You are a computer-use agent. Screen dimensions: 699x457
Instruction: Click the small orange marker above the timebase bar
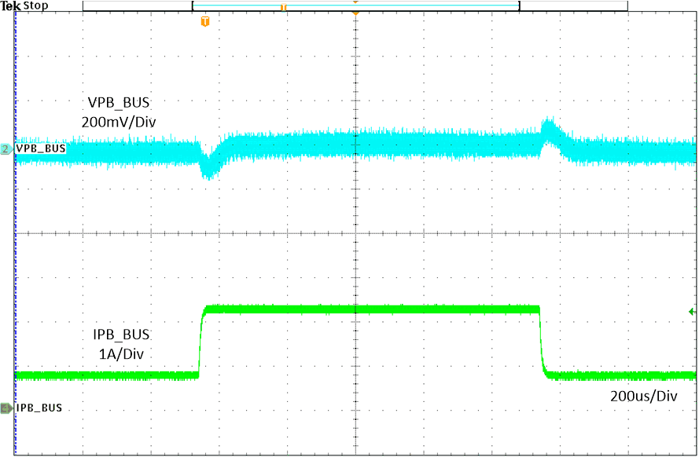click(x=283, y=6)
